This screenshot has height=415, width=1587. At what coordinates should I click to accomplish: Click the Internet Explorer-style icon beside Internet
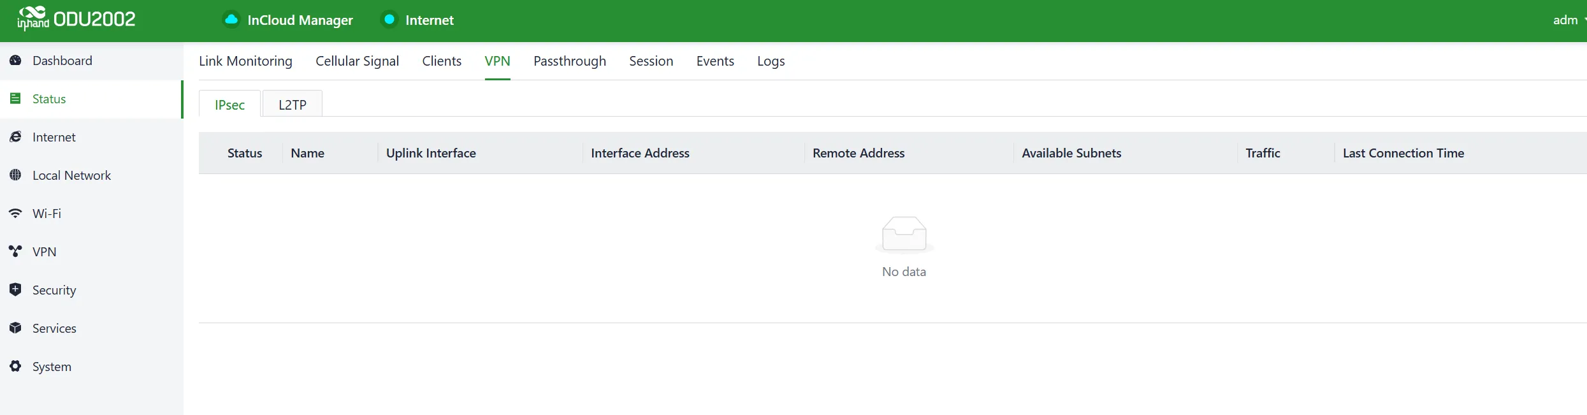[16, 137]
